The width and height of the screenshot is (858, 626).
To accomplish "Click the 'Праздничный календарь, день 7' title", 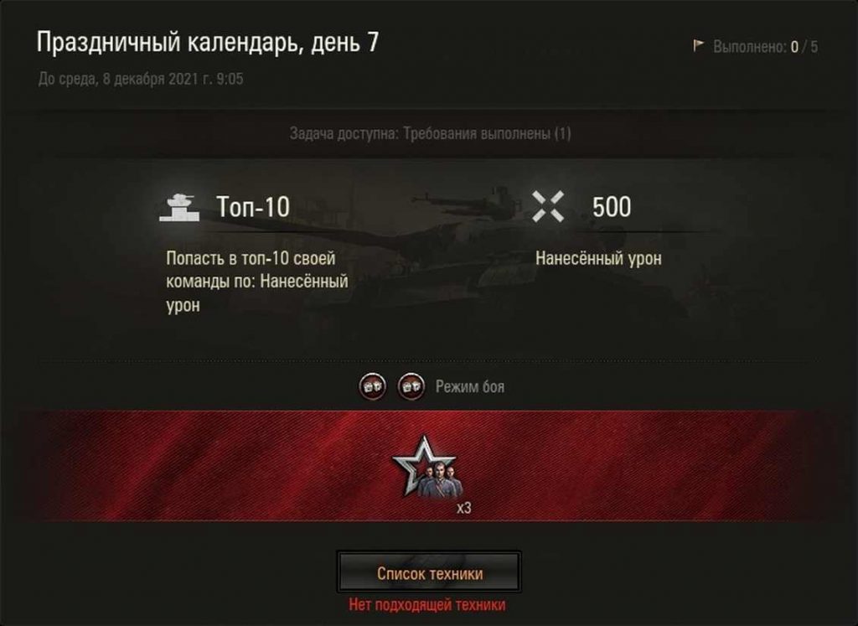I will [208, 42].
